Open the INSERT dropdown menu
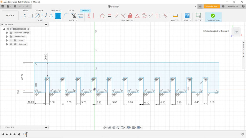 click(187, 20)
